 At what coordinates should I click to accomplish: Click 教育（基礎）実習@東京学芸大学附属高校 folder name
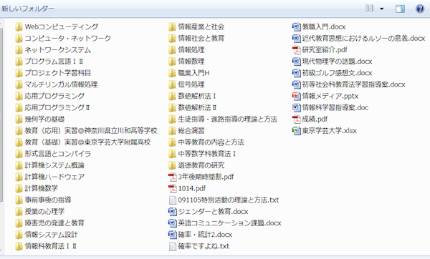(x=87, y=142)
